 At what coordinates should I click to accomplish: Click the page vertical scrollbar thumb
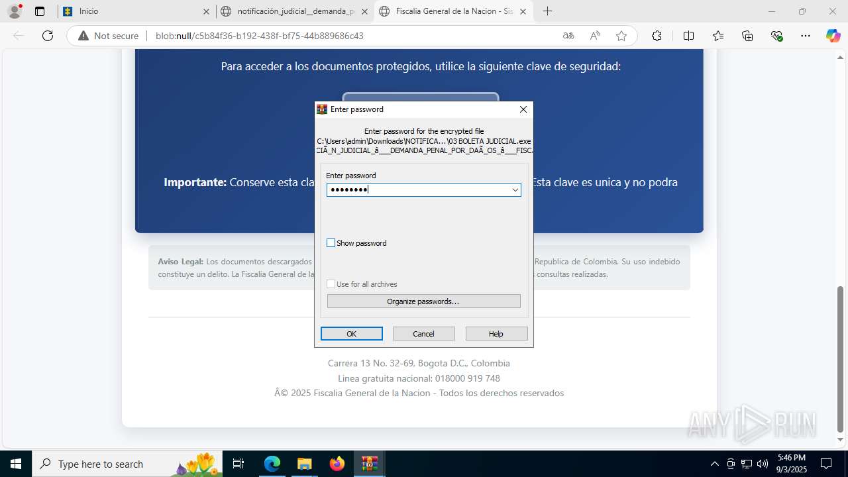[841, 359]
